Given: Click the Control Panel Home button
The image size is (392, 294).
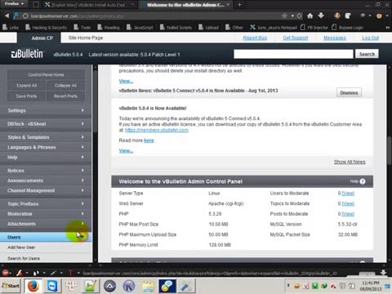Looking at the screenshot, I should [x=46, y=74].
